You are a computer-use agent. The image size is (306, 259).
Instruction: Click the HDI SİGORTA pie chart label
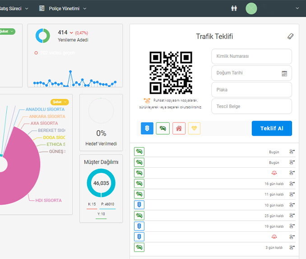(x=48, y=200)
